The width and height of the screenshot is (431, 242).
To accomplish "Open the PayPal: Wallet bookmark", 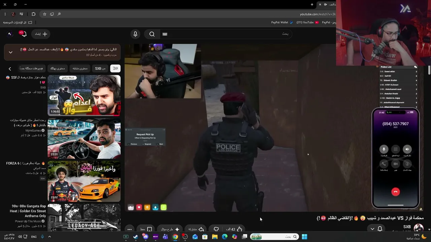I will pos(282,23).
